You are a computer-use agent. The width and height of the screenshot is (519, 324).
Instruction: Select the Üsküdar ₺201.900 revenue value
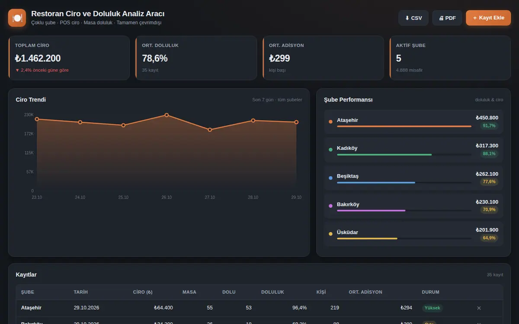tap(487, 230)
